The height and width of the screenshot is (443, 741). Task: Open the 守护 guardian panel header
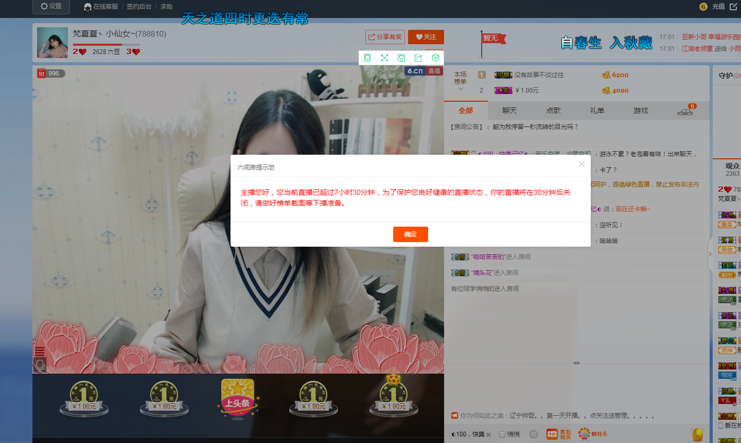tap(729, 76)
